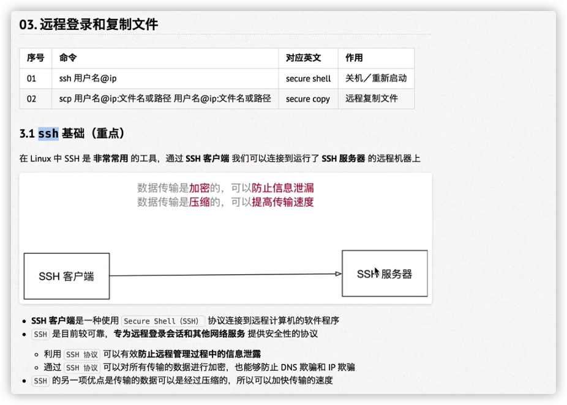
Task: Click the bold text '专为远程登录会话和其他网络服务'
Action: 179,334
